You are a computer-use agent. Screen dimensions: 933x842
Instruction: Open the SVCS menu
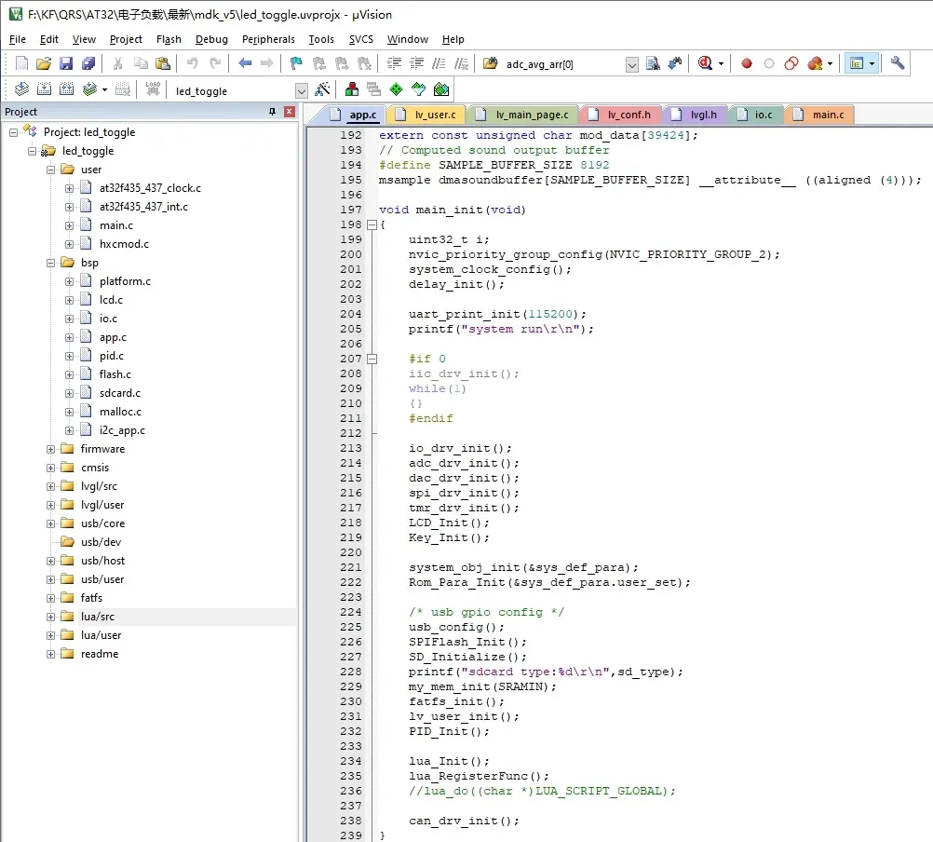tap(360, 39)
